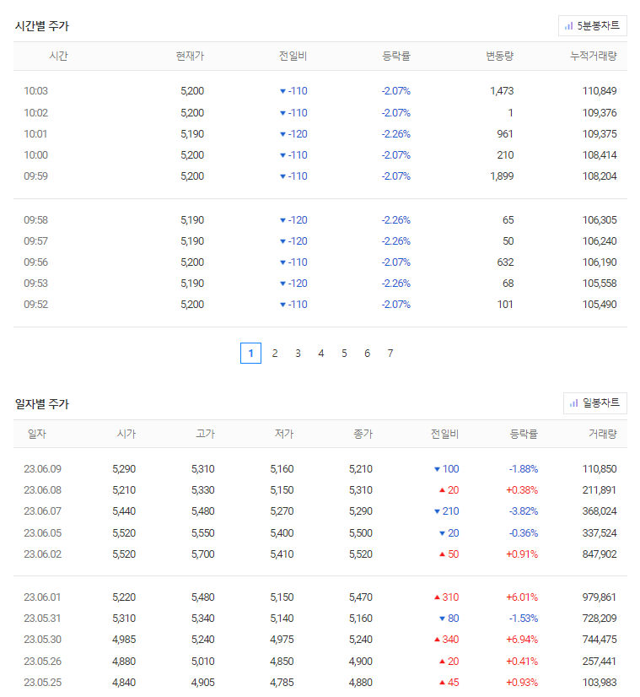This screenshot has width=640, height=697.
Task: Click the 현재가 column header
Action: coord(190,56)
